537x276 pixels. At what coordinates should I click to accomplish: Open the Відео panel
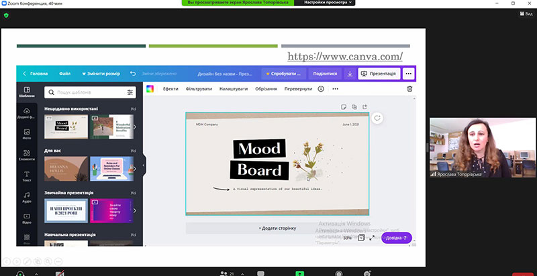[x=27, y=218]
